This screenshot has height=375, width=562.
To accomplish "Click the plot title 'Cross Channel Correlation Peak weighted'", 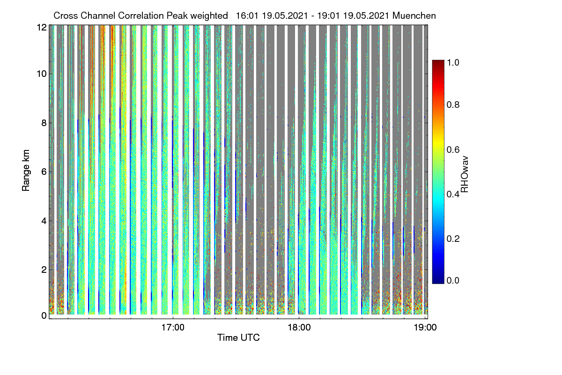I will click(x=140, y=16).
